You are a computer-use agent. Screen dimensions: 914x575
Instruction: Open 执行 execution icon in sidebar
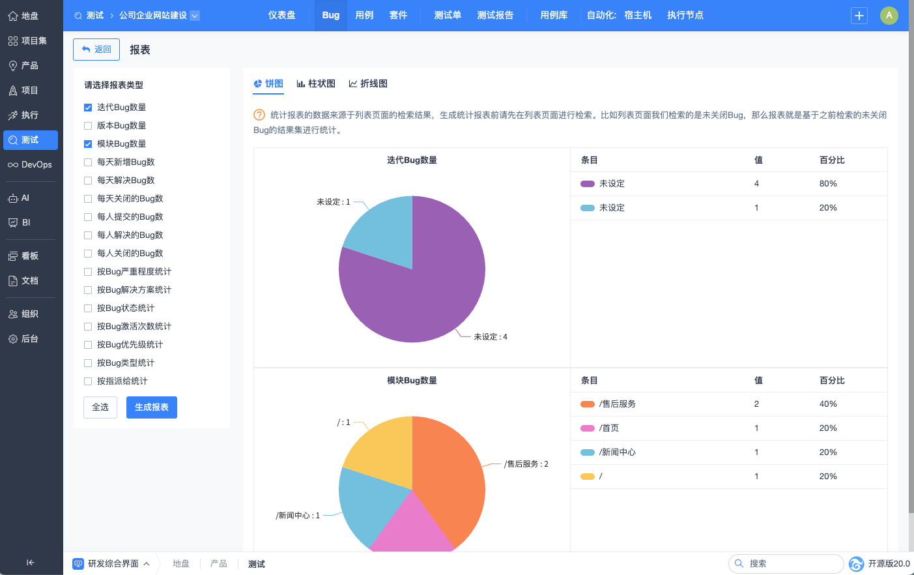13,115
